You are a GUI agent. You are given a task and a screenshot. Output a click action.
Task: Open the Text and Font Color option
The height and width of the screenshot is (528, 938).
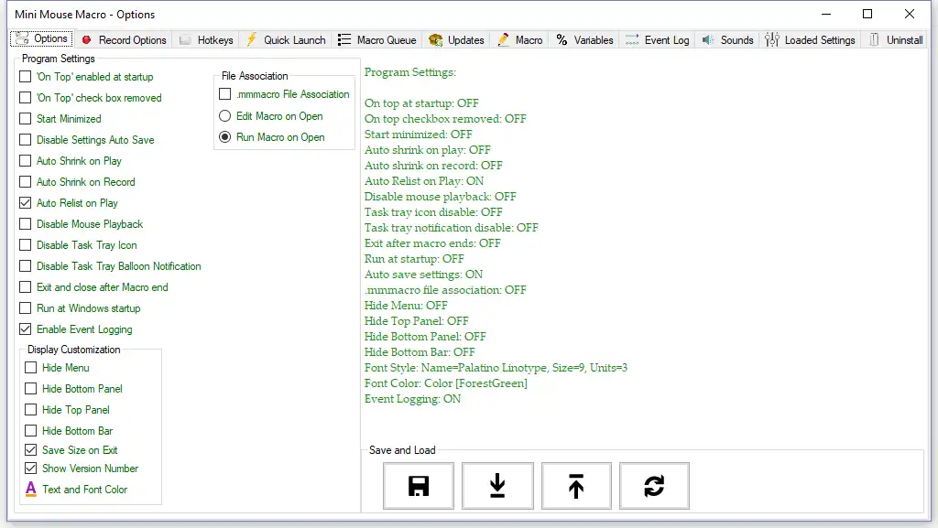(x=76, y=490)
